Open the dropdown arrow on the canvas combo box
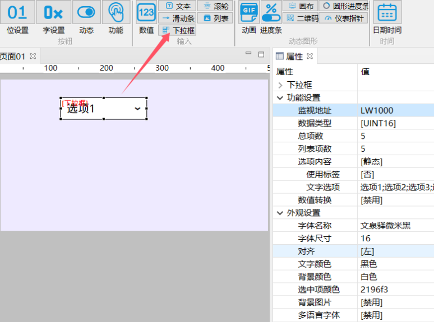The height and width of the screenshot is (322, 434). pyautogui.click(x=137, y=109)
